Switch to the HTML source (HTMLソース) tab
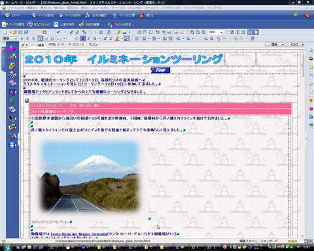This screenshot has height=251, width=314. click(56, 44)
